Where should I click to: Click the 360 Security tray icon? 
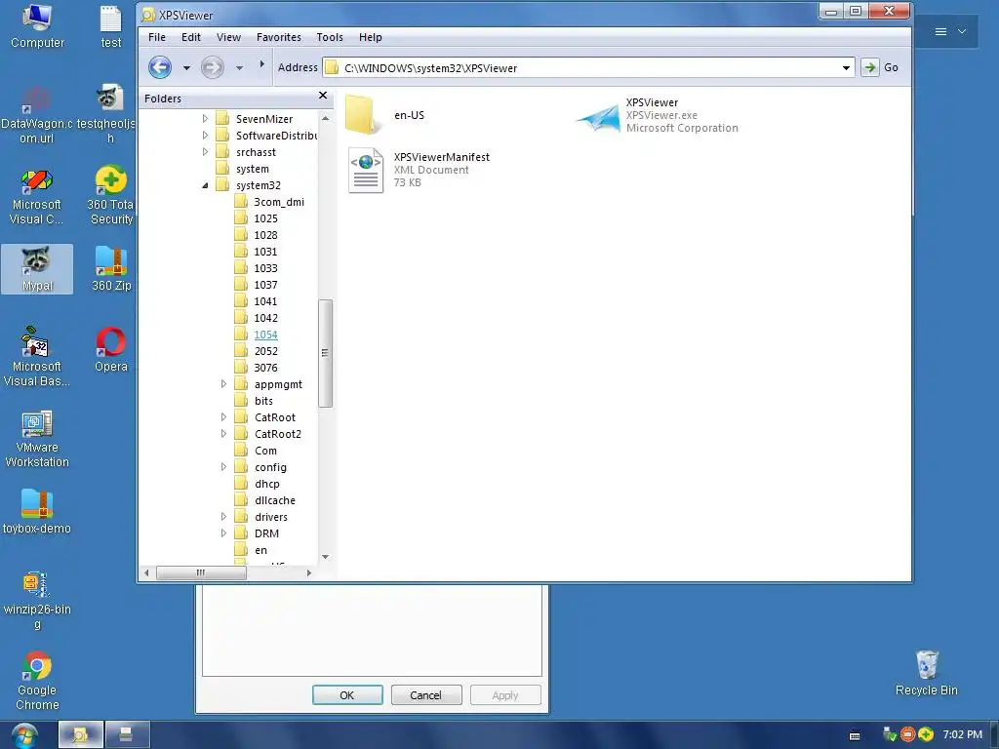tap(926, 734)
